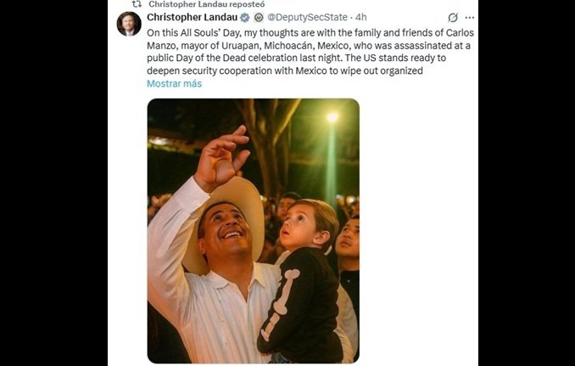This screenshot has width=575, height=366.
Task: Open Christopher Landau's profile avatar
Action: [129, 24]
